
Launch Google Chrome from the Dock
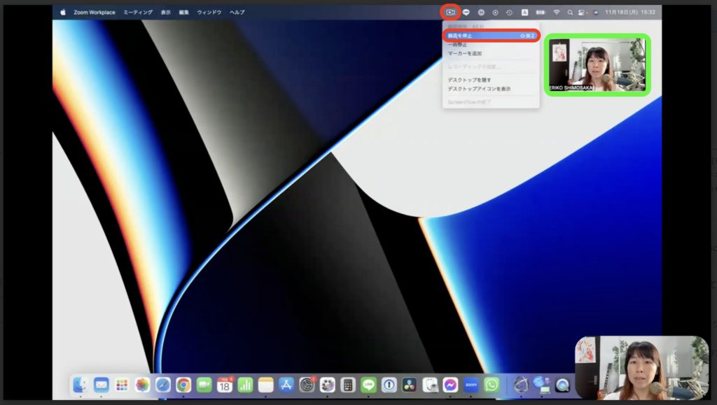tap(183, 384)
